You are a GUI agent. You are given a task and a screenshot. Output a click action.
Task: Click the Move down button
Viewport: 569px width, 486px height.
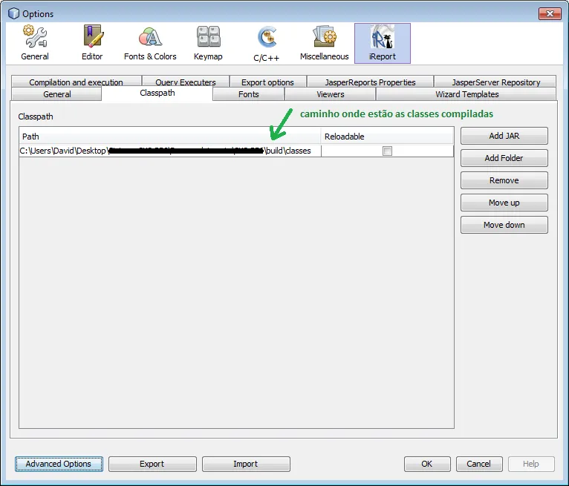pyautogui.click(x=504, y=225)
